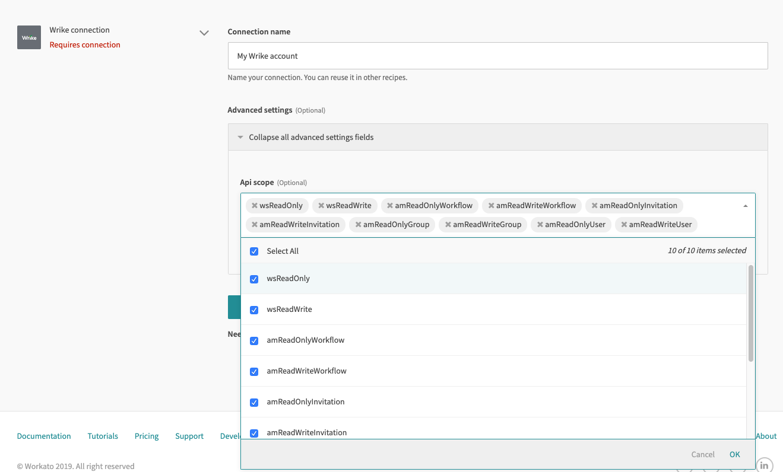The image size is (783, 472).
Task: Open the Documentation footer item
Action: (x=44, y=436)
